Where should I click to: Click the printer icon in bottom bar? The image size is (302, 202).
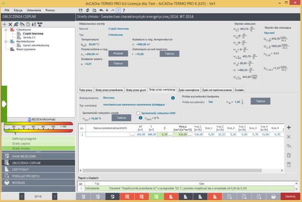tap(273, 196)
